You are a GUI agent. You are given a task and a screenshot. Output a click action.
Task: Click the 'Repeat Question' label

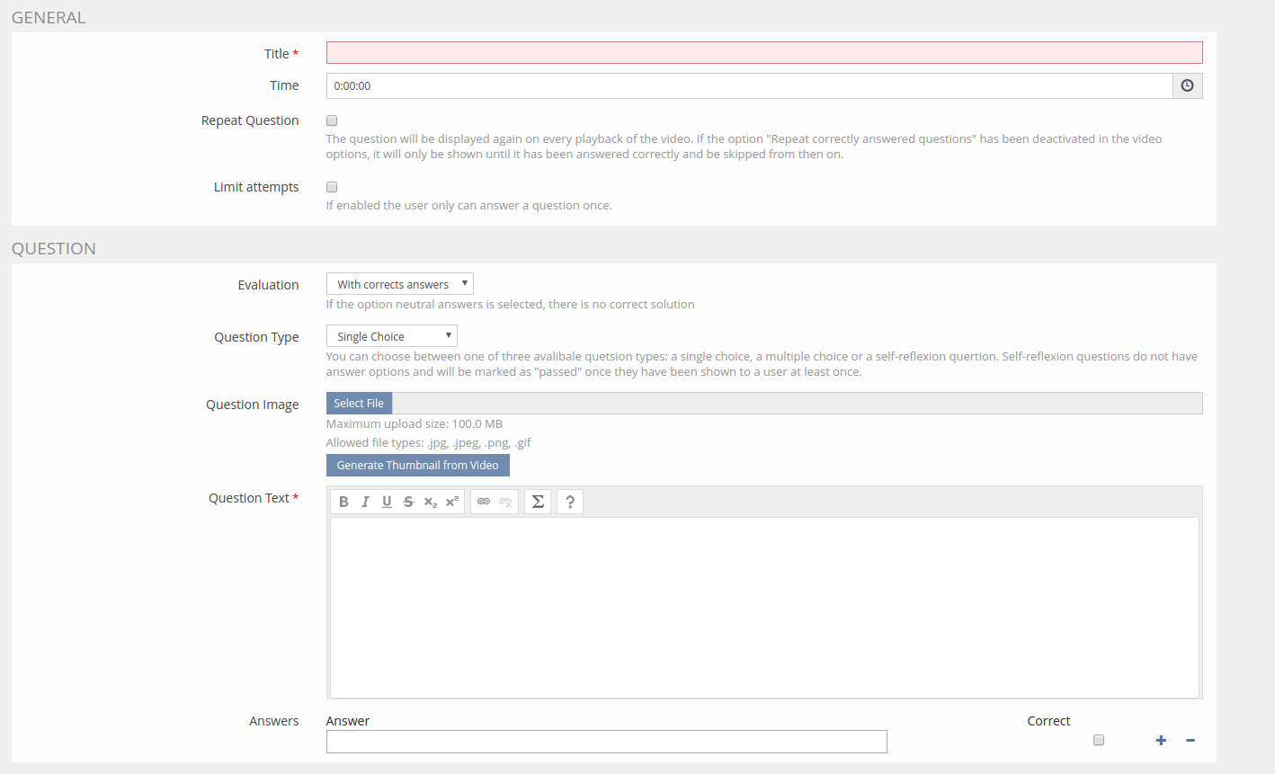(250, 120)
